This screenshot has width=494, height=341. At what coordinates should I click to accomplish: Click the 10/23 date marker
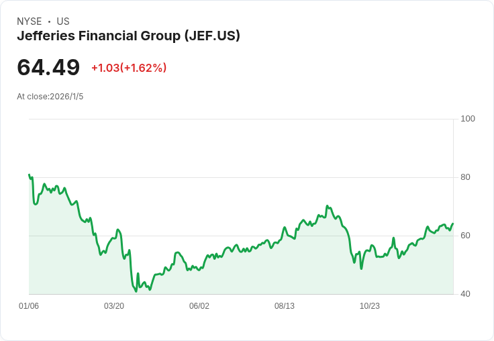click(x=370, y=306)
